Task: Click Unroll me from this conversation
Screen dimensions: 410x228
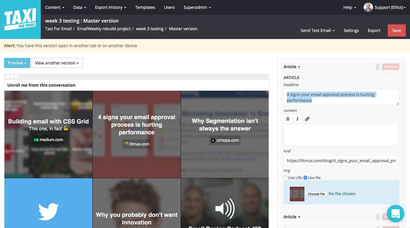Action: (41, 85)
